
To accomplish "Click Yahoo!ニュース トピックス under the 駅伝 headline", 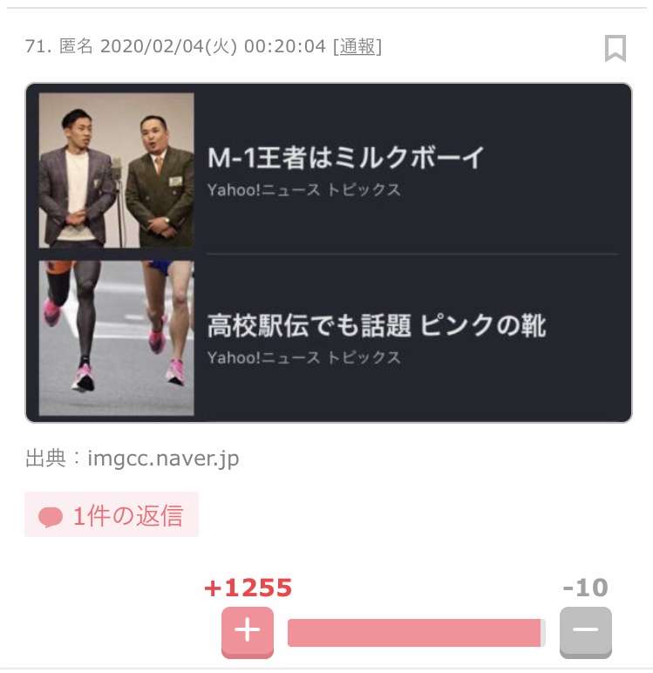I will pyautogui.click(x=304, y=357).
